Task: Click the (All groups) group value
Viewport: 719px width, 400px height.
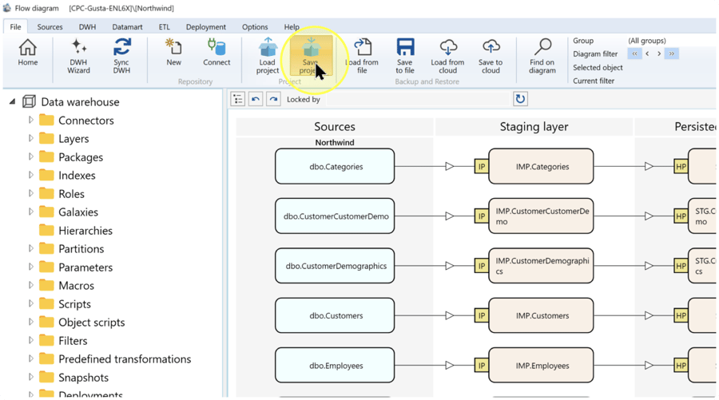Action: click(647, 41)
